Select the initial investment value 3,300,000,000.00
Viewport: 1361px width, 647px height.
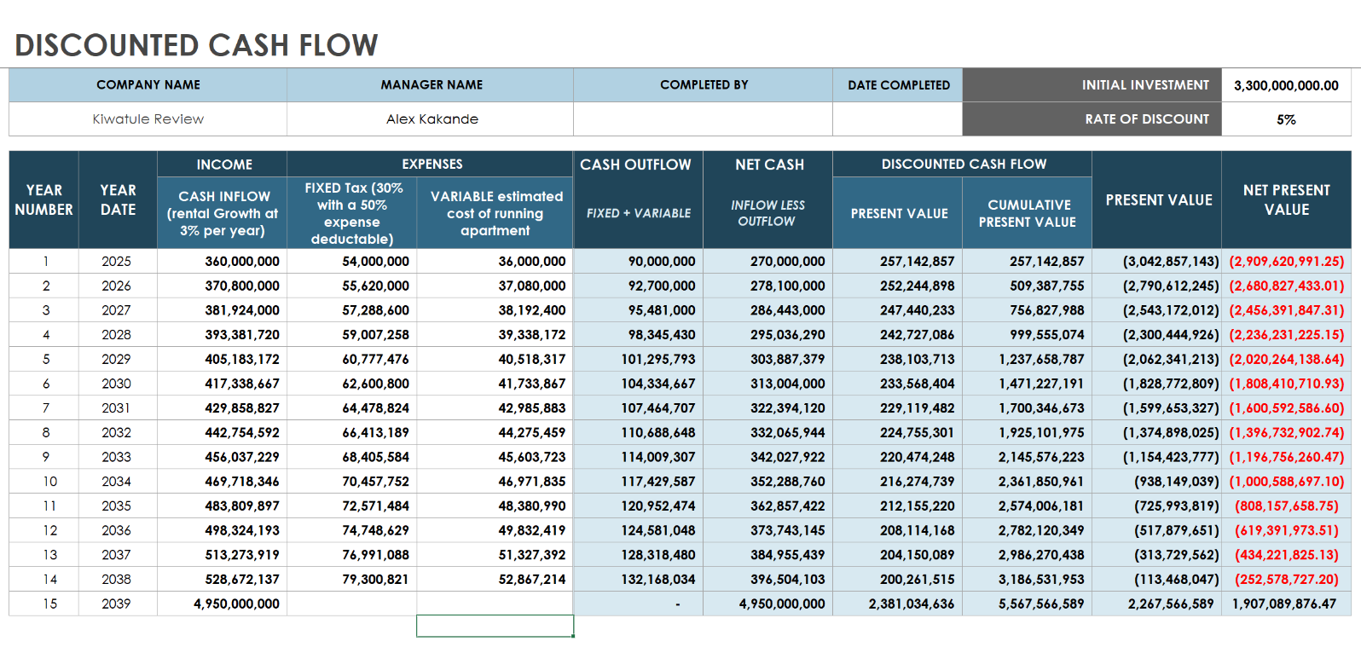pyautogui.click(x=1286, y=85)
